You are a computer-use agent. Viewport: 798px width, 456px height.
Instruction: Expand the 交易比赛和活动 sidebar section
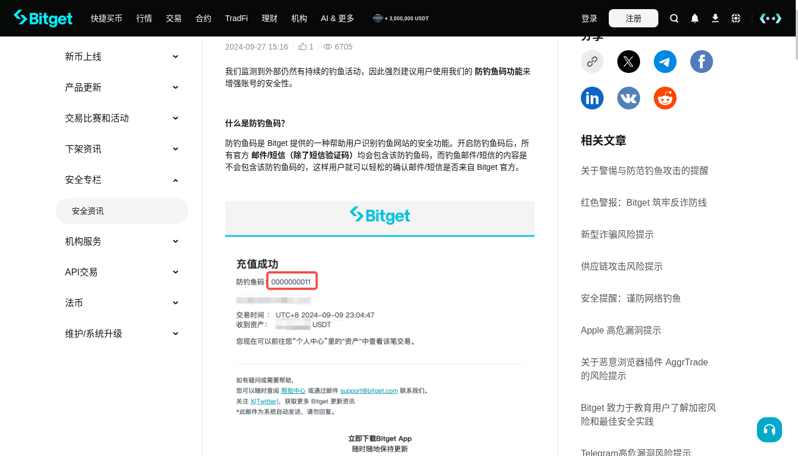click(x=122, y=118)
